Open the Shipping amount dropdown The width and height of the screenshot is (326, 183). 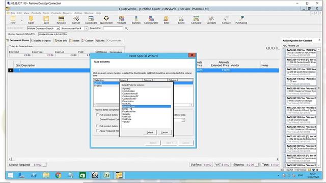257,165
